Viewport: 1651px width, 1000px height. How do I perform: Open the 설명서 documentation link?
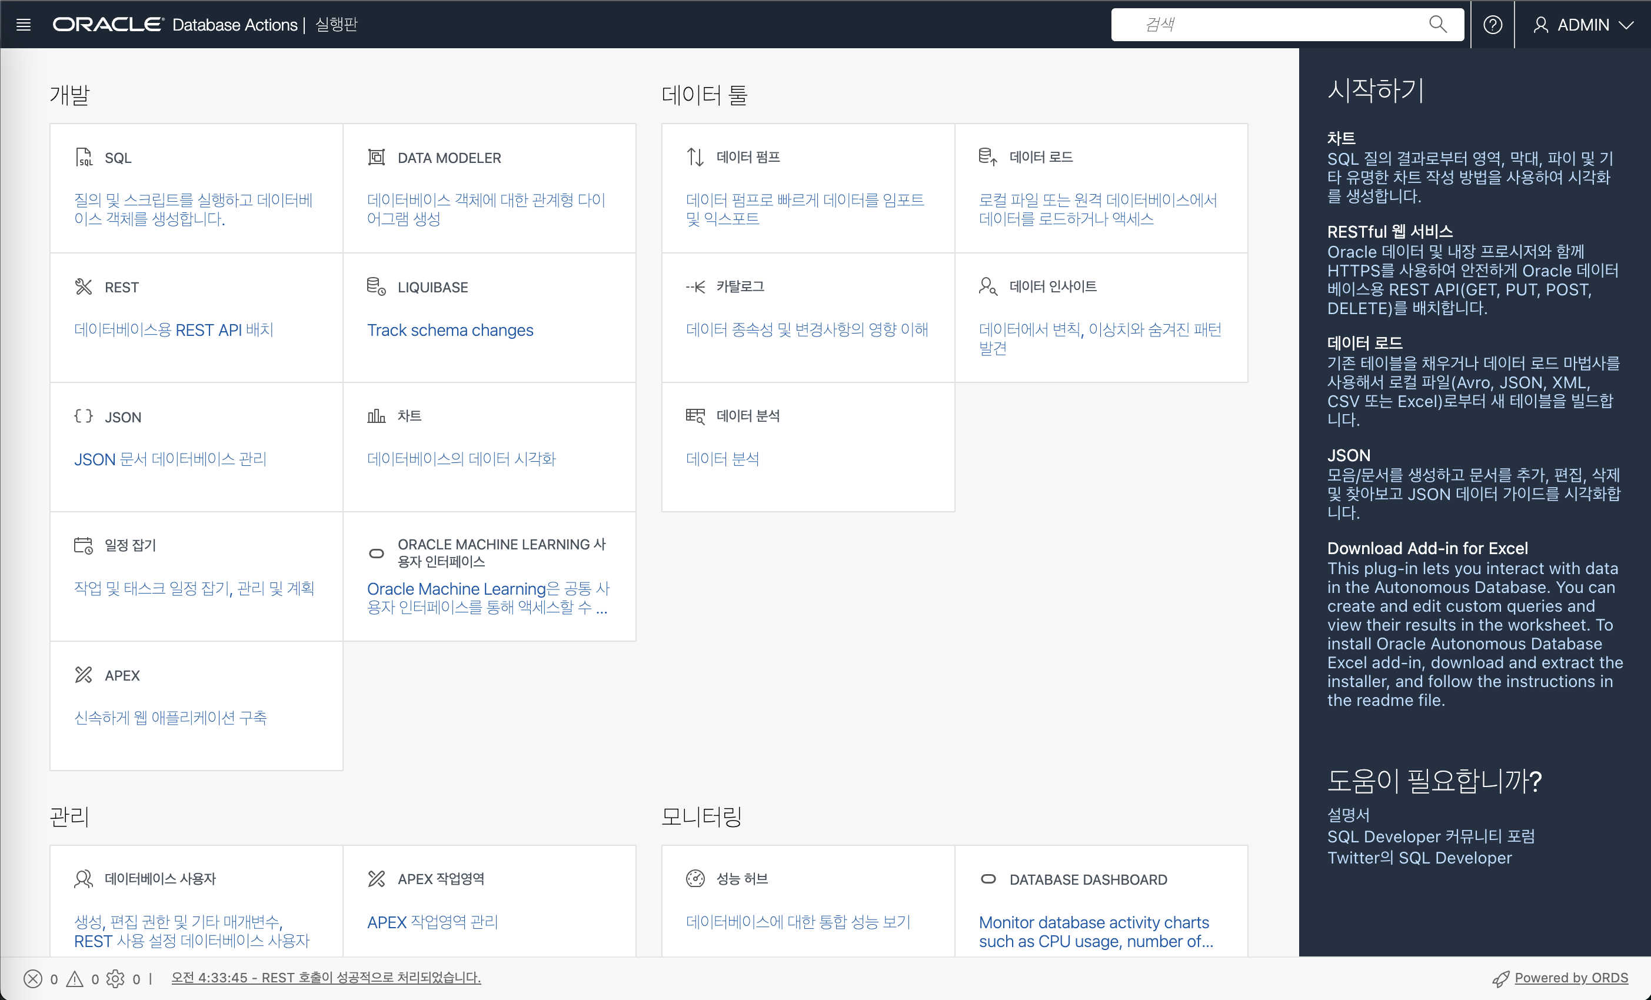pos(1349,815)
